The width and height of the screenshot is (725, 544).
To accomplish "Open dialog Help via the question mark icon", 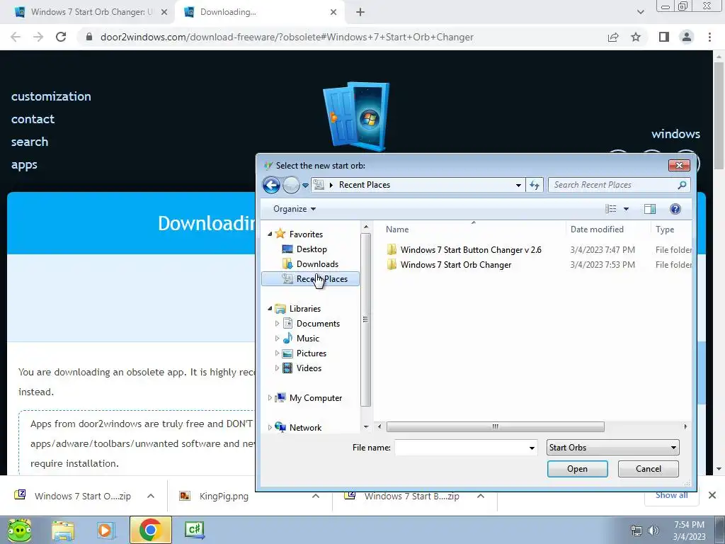I will pyautogui.click(x=675, y=209).
